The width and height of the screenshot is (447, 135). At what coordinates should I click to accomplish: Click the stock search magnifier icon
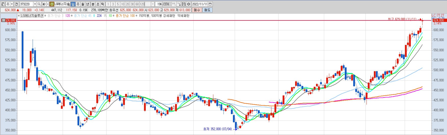39,4
